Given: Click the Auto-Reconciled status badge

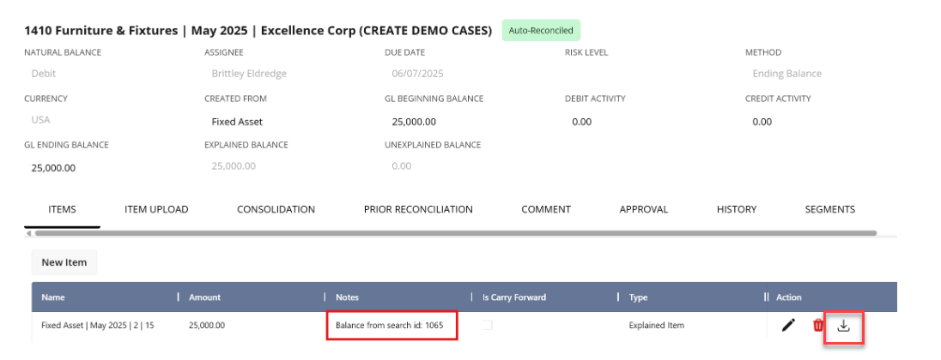Looking at the screenshot, I should [x=543, y=30].
